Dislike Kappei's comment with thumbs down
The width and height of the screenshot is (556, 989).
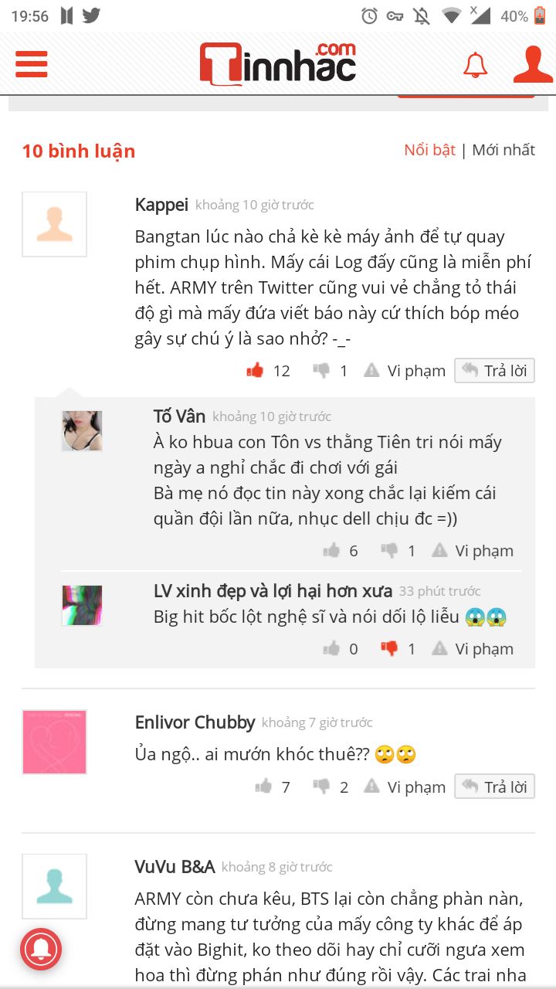coord(321,371)
